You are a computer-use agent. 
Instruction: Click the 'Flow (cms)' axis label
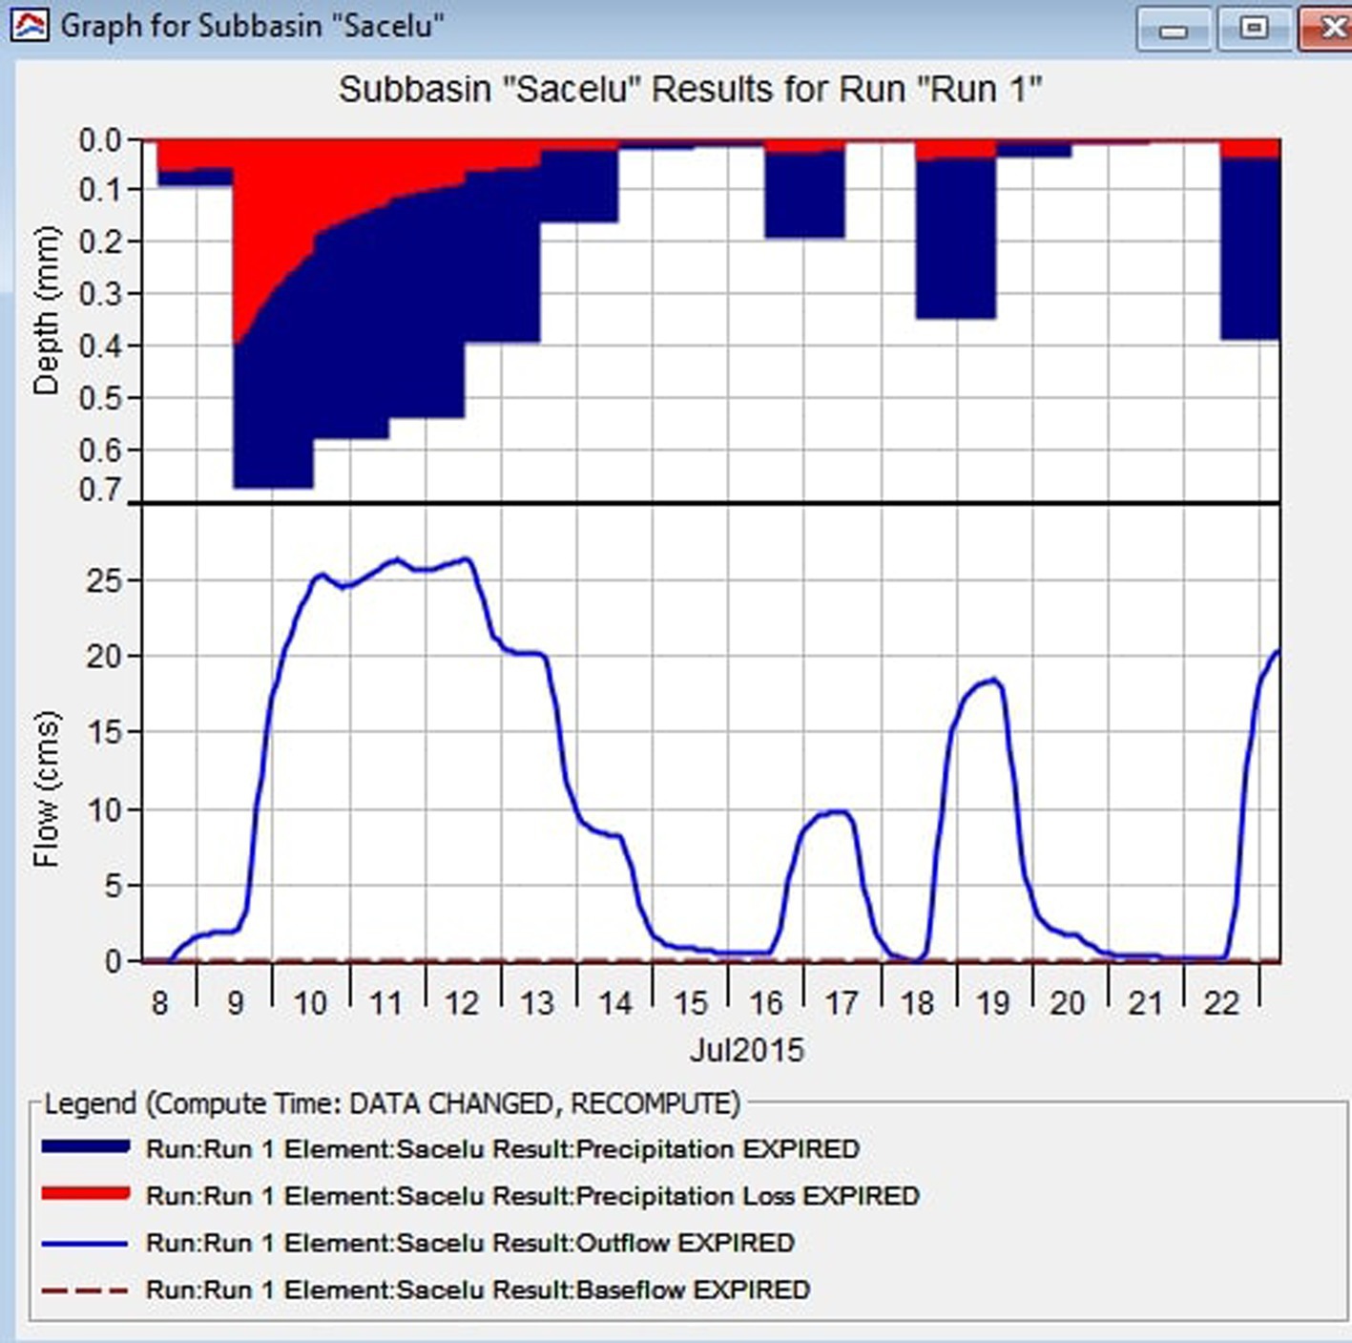coord(45,788)
